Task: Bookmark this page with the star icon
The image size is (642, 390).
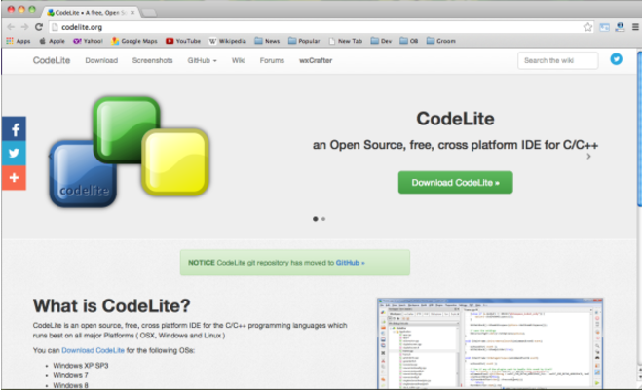Action: (587, 27)
